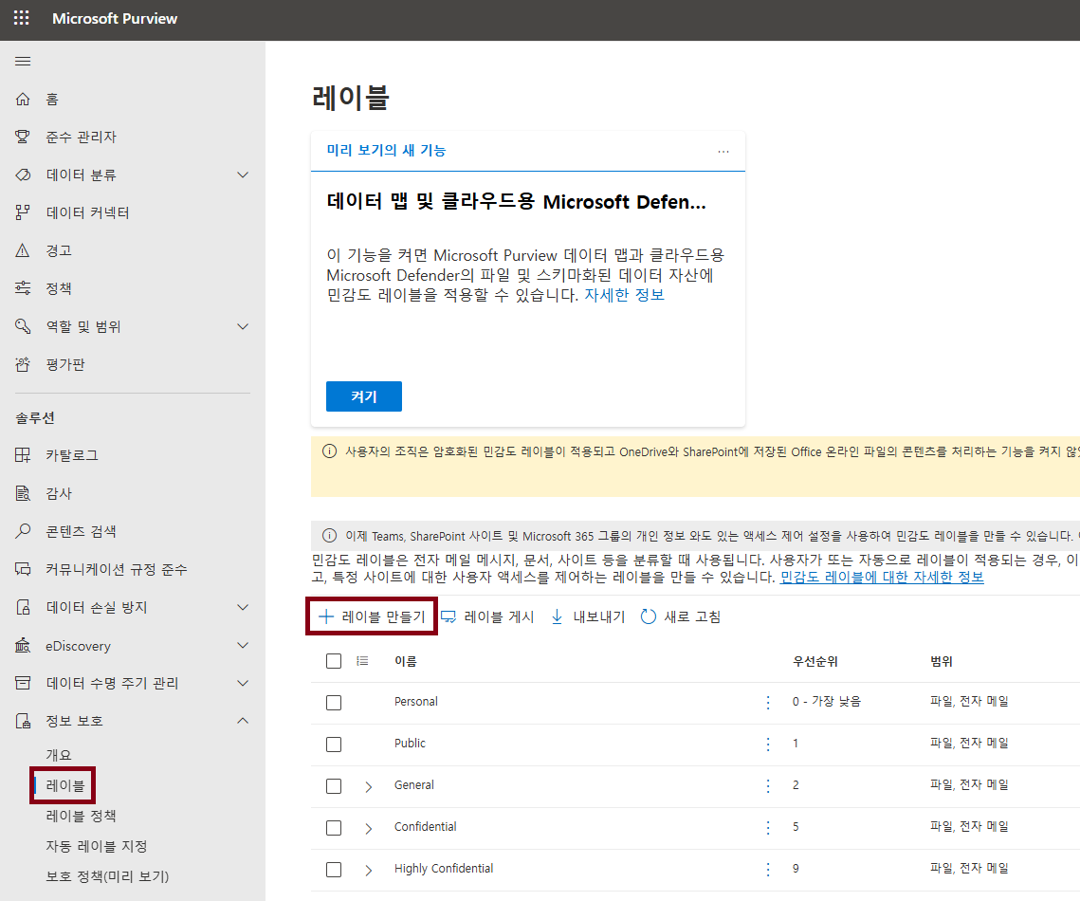Check the Confidential label checkbox
The image size is (1080, 901).
click(334, 828)
